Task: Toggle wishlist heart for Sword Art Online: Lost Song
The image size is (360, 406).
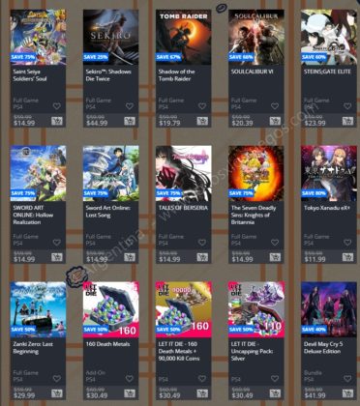Action: (x=130, y=243)
